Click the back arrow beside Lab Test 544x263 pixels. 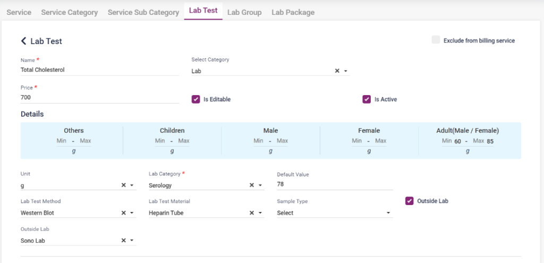[x=23, y=41]
